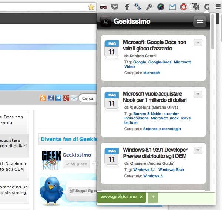Add a new site with the plus tab
The height and width of the screenshot is (210, 222).
[x=153, y=197]
